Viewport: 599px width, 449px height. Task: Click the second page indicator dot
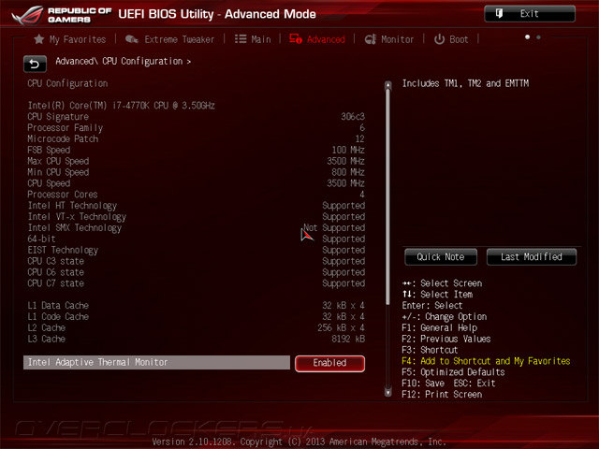click(538, 37)
